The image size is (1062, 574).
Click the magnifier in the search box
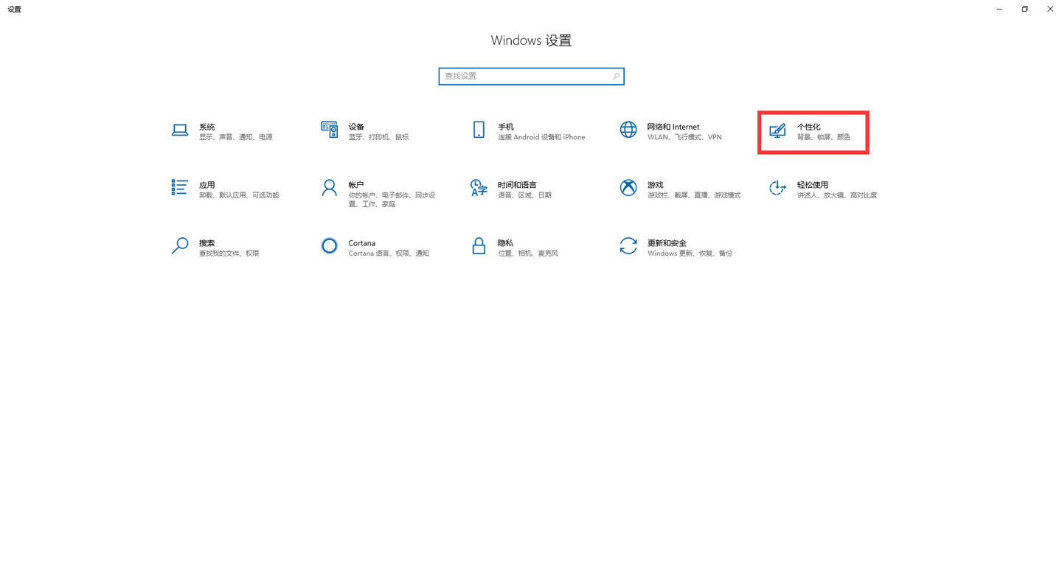[x=617, y=76]
